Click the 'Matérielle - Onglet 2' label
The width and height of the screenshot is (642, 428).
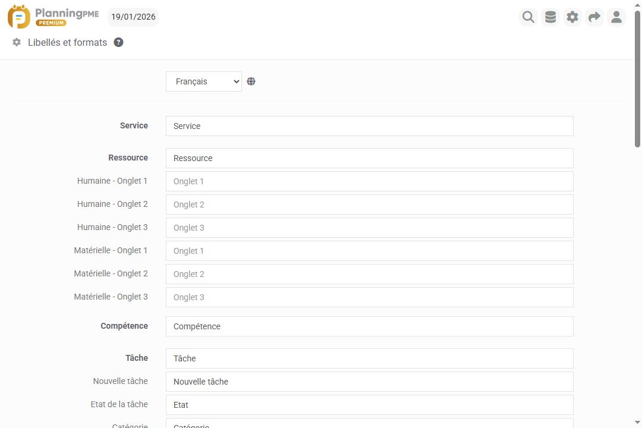click(x=111, y=273)
